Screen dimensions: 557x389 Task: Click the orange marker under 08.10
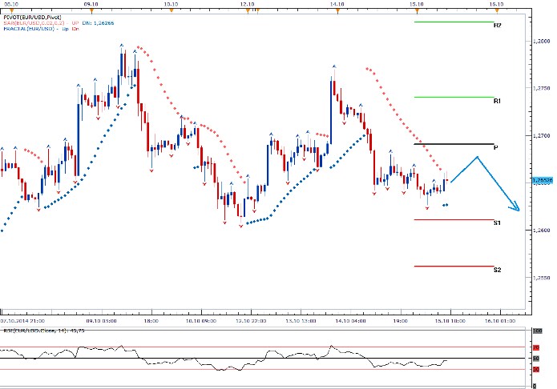click(12, 11)
